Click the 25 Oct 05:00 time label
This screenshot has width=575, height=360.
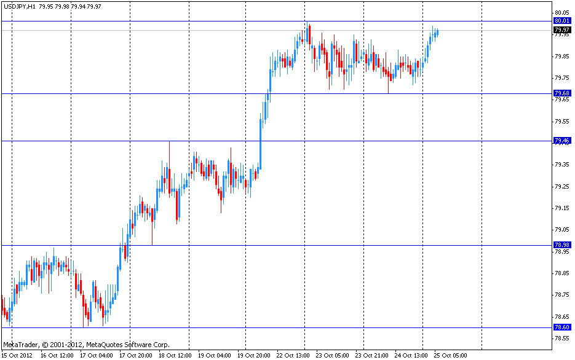[451, 355]
